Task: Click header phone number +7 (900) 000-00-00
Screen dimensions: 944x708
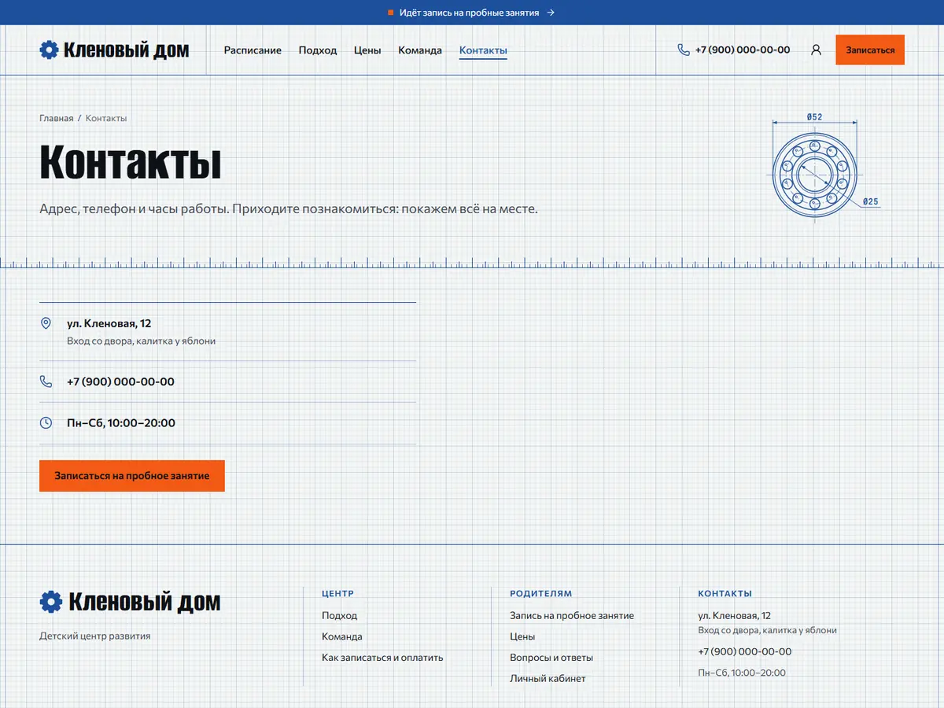Action: (743, 50)
